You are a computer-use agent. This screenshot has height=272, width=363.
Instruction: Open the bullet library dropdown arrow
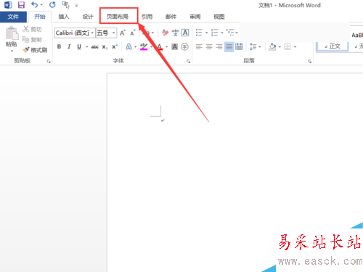(x=206, y=33)
